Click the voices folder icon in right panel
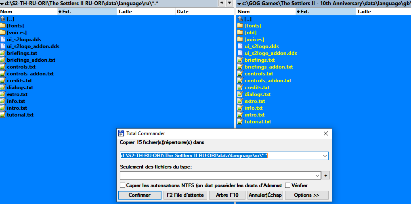 240,39
